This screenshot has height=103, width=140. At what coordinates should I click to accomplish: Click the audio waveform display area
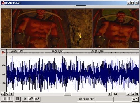point(73,74)
